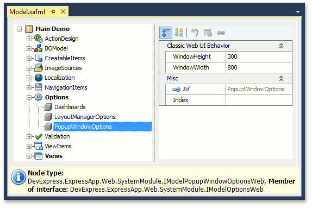Screen dimensions: 312x208
Task: Close the Model.xafml tab
Action: click(63, 11)
